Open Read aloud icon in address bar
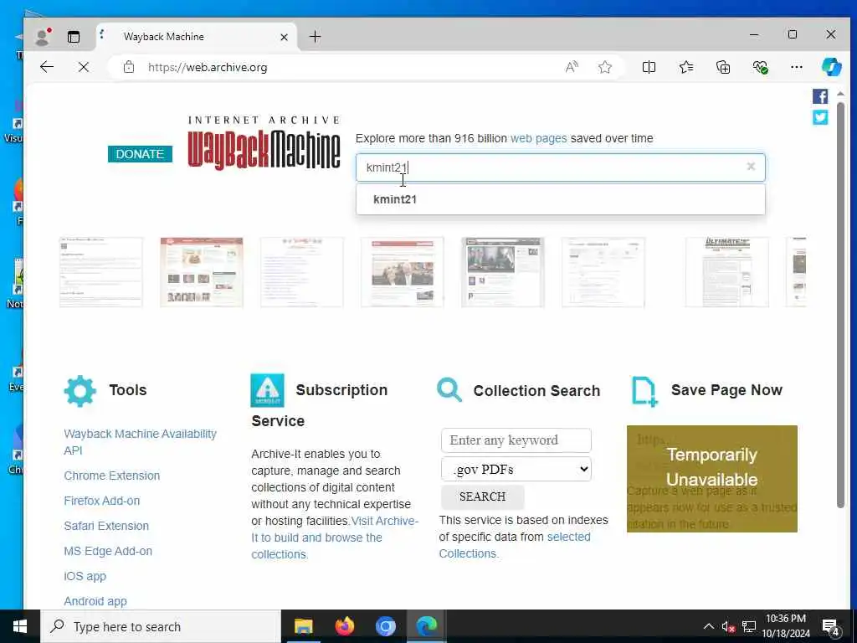The image size is (857, 643). pyautogui.click(x=572, y=67)
